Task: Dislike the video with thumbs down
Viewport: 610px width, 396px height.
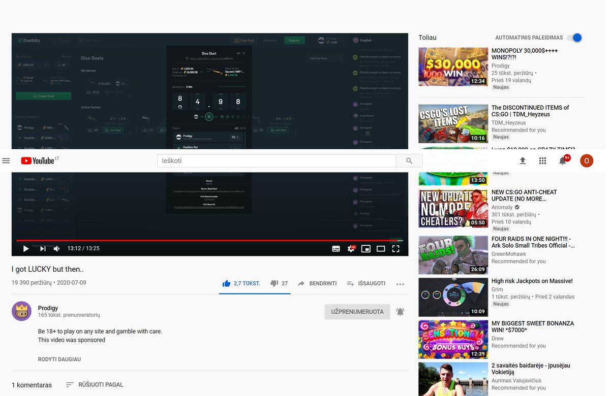Action: click(274, 283)
